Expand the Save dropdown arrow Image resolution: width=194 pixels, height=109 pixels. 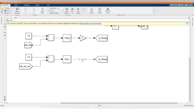pos(11,11)
